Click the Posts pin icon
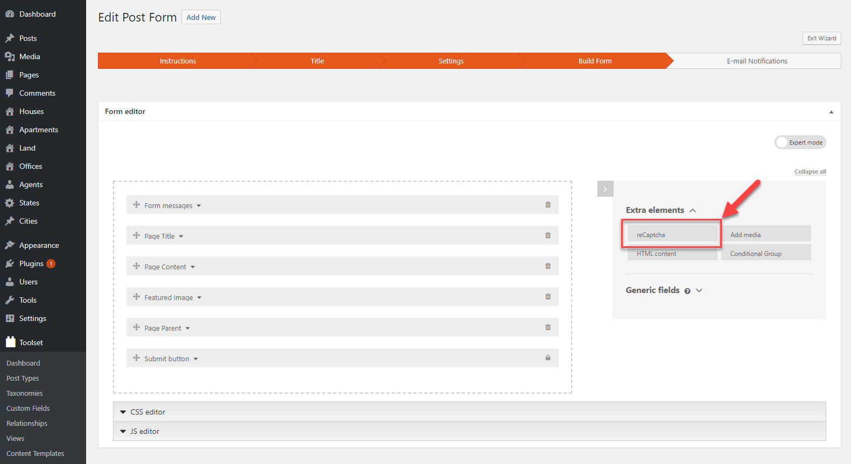851x464 pixels. (10, 38)
